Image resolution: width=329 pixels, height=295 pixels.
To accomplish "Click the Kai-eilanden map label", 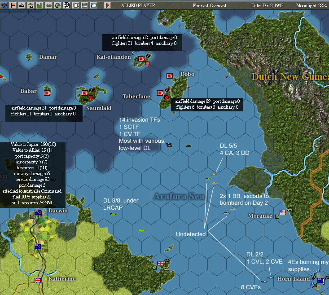I will pos(114,57).
